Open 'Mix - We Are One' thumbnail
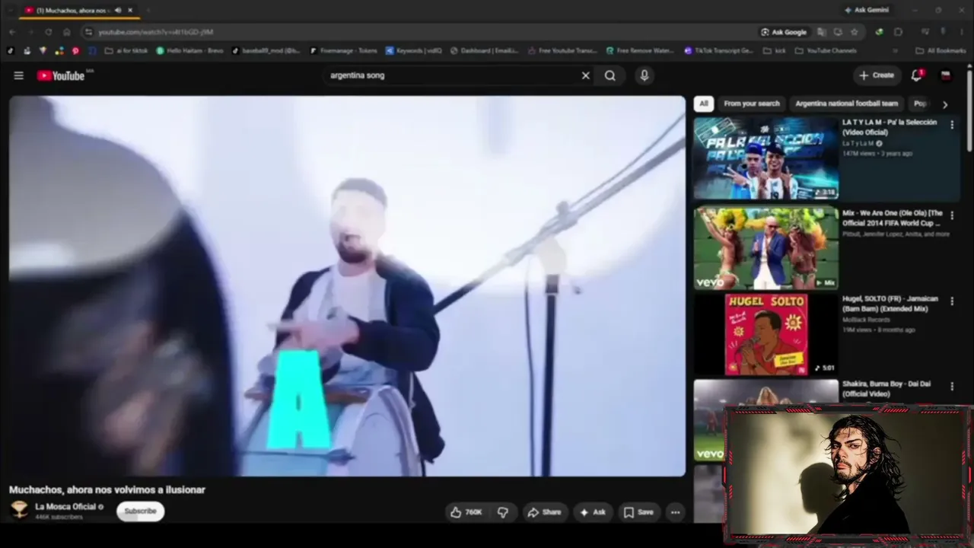Image resolution: width=974 pixels, height=548 pixels. pyautogui.click(x=766, y=248)
